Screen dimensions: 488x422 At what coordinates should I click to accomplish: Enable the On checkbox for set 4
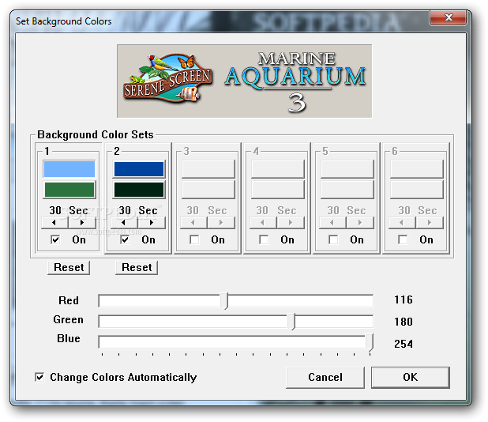click(x=264, y=239)
